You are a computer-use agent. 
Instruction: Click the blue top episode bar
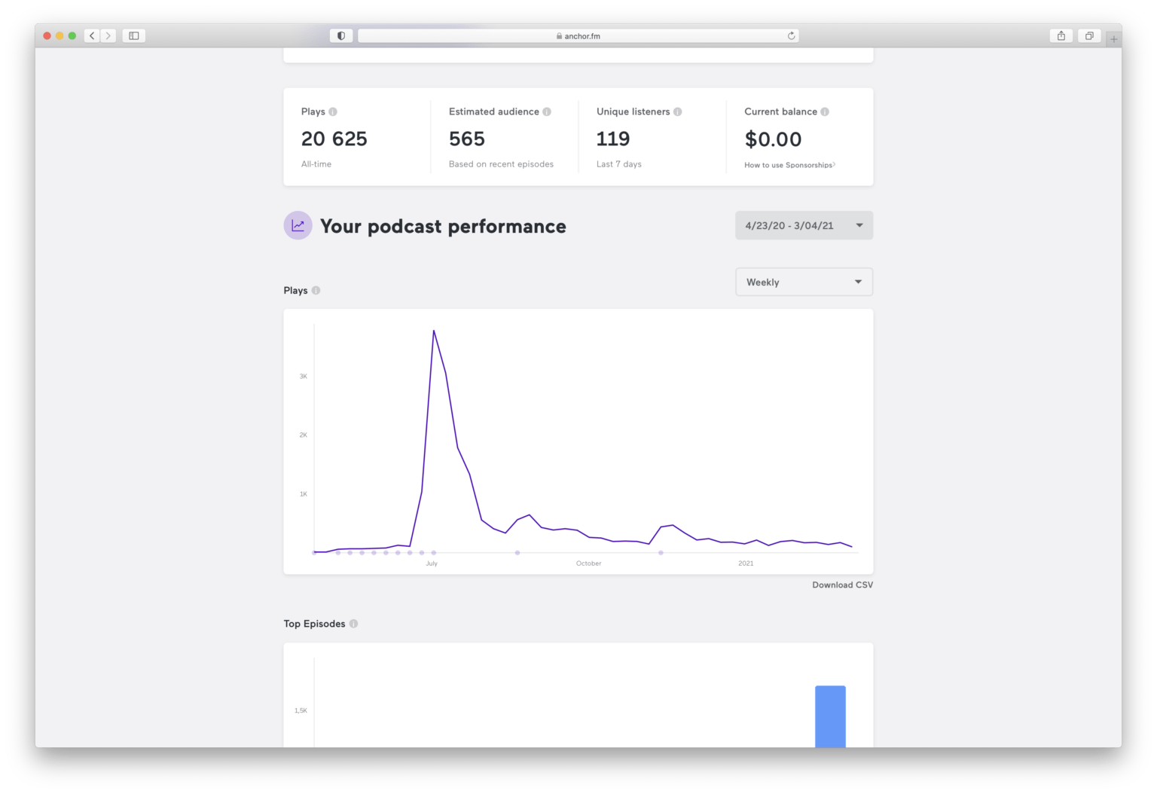click(830, 716)
